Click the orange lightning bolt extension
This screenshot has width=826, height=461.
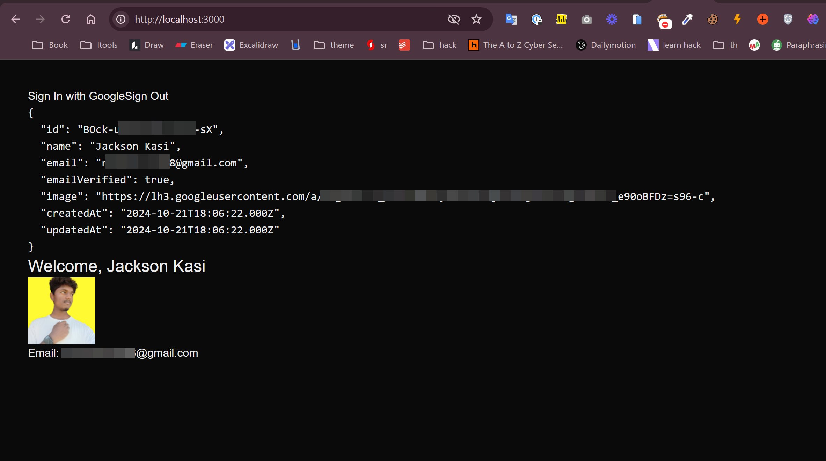(x=737, y=19)
